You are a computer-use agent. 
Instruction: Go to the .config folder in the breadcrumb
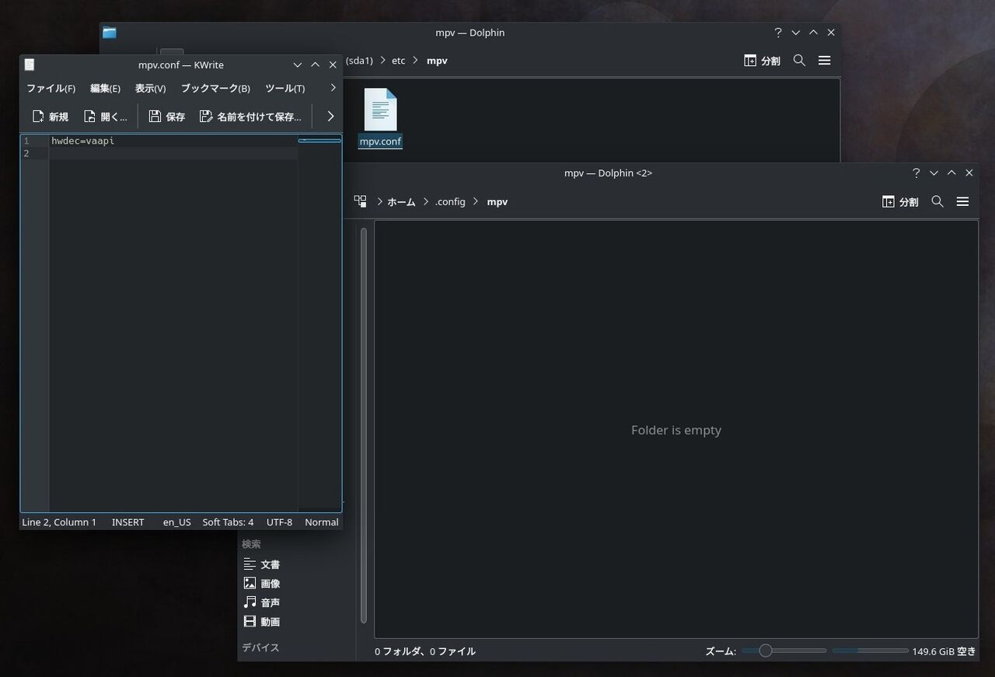click(450, 201)
